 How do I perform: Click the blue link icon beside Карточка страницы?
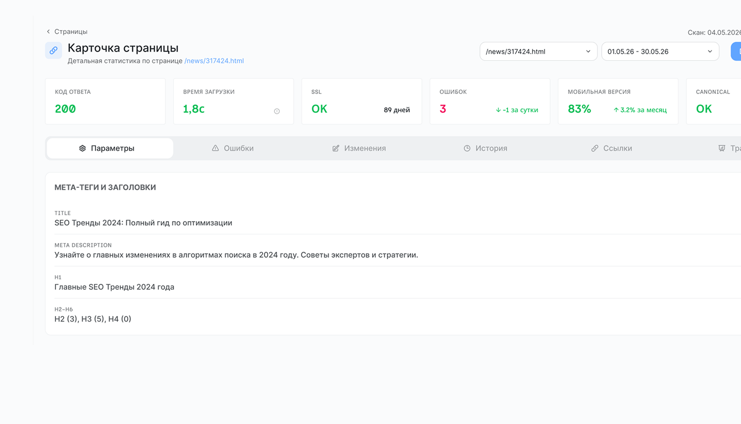(x=53, y=50)
